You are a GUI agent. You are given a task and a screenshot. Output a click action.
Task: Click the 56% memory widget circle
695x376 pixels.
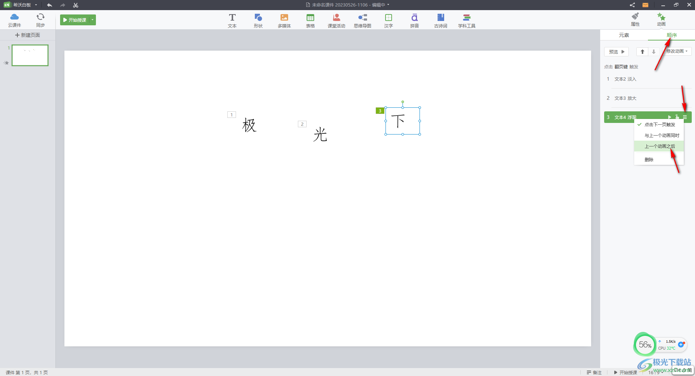(x=645, y=345)
